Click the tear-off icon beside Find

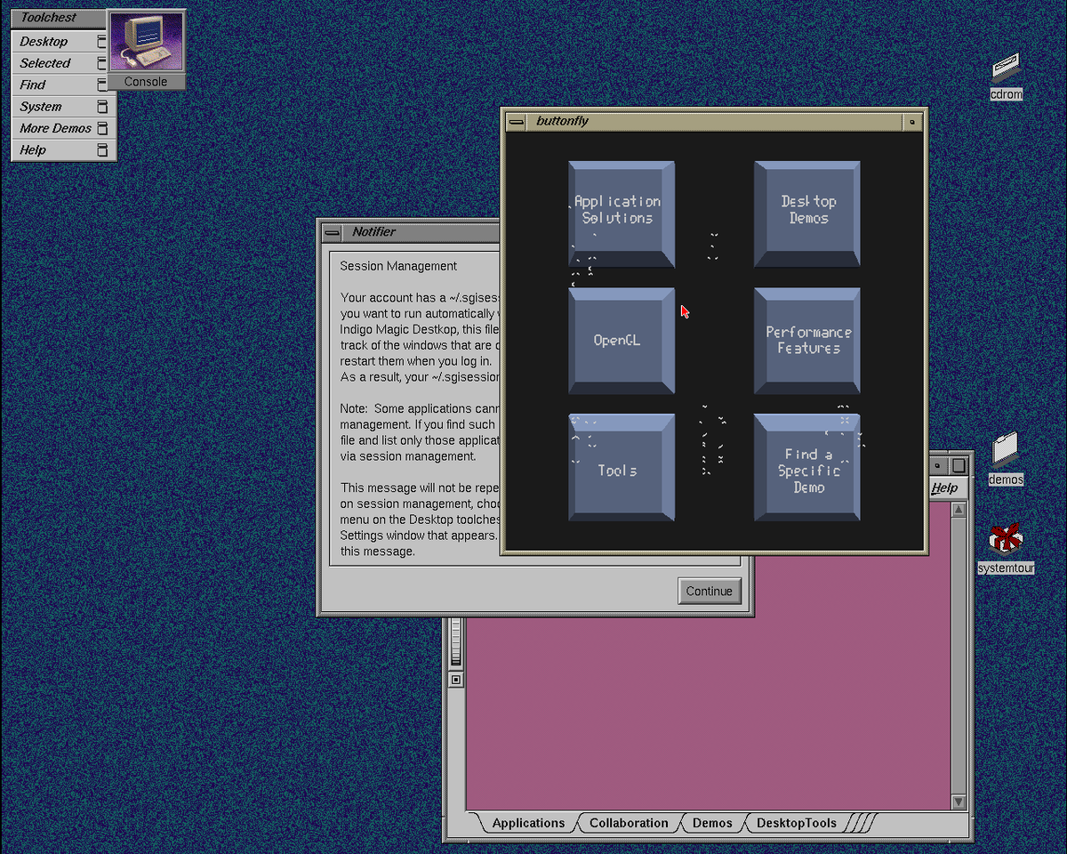tap(101, 85)
